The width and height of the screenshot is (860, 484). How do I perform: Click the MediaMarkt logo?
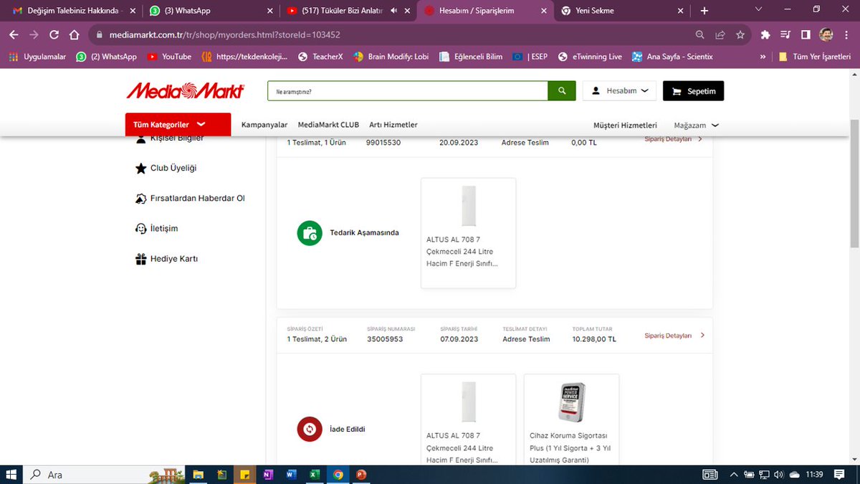point(186,91)
